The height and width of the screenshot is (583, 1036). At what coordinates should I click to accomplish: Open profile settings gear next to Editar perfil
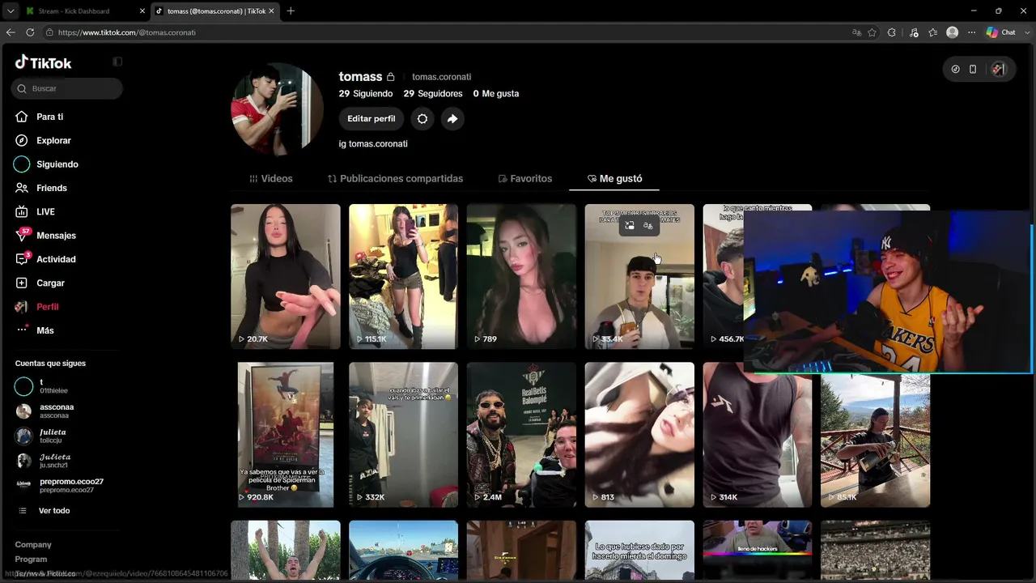(422, 119)
